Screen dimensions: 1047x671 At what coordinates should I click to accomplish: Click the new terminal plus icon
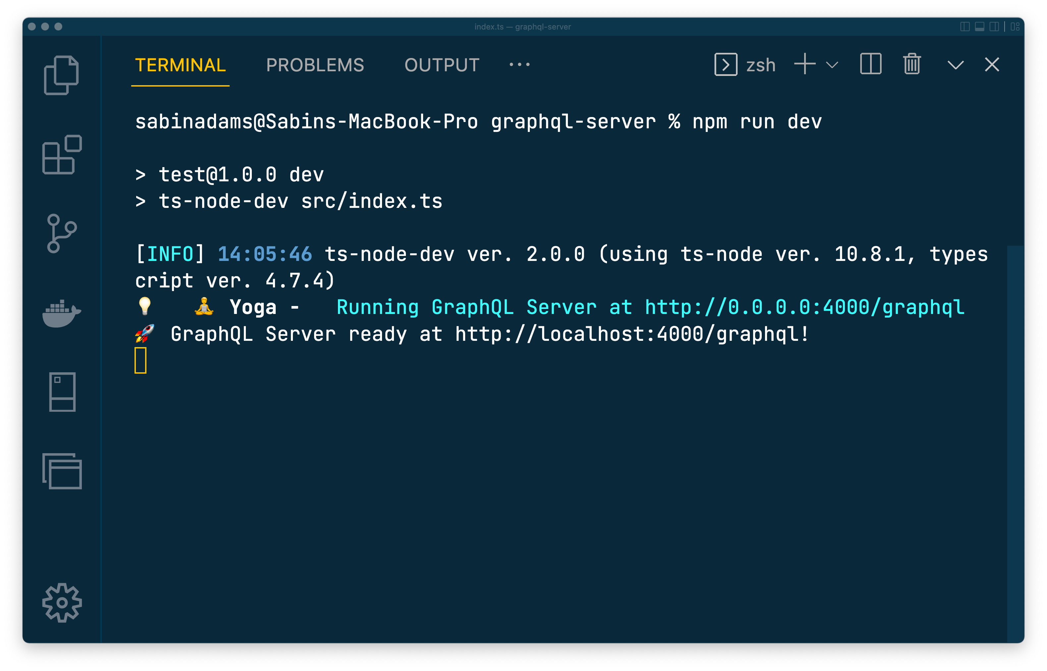pos(804,65)
